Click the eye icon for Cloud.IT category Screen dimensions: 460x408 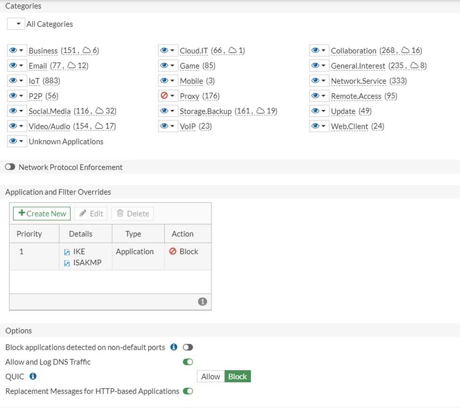164,50
